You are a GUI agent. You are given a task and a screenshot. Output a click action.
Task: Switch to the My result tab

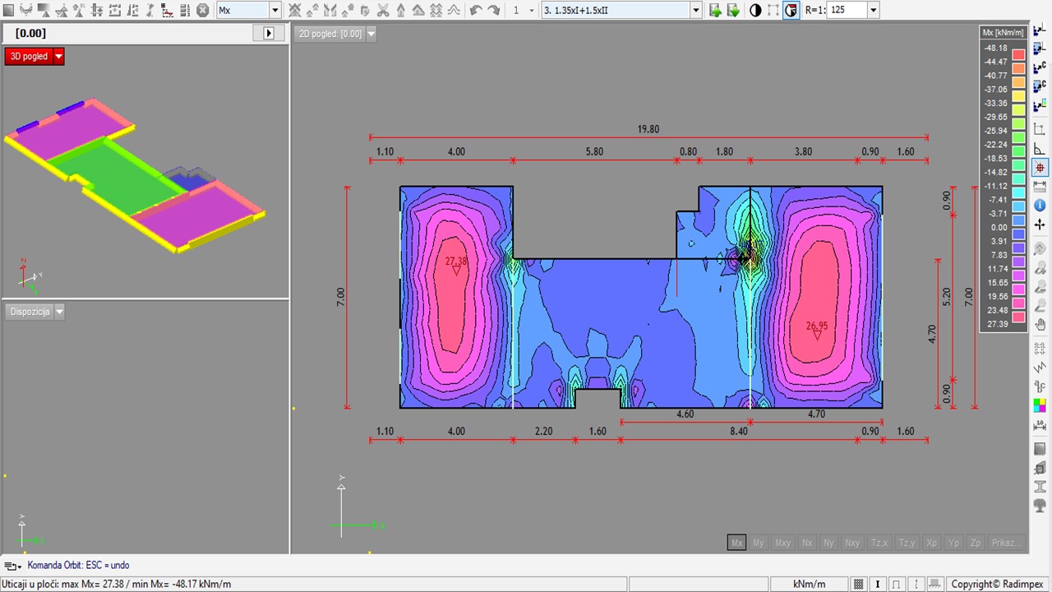759,543
